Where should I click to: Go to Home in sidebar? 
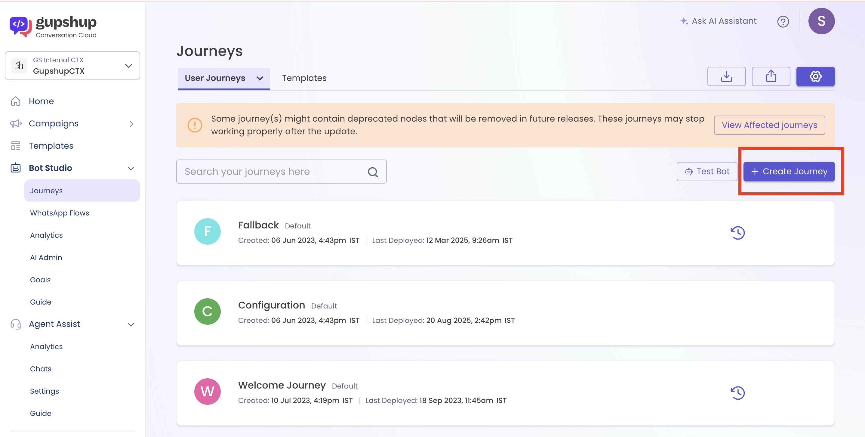(41, 101)
